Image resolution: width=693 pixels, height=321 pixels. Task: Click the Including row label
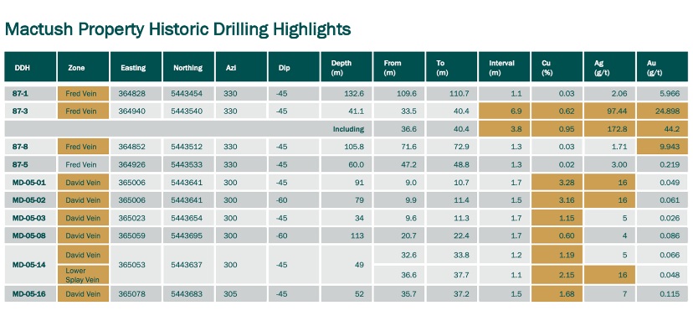(349, 129)
